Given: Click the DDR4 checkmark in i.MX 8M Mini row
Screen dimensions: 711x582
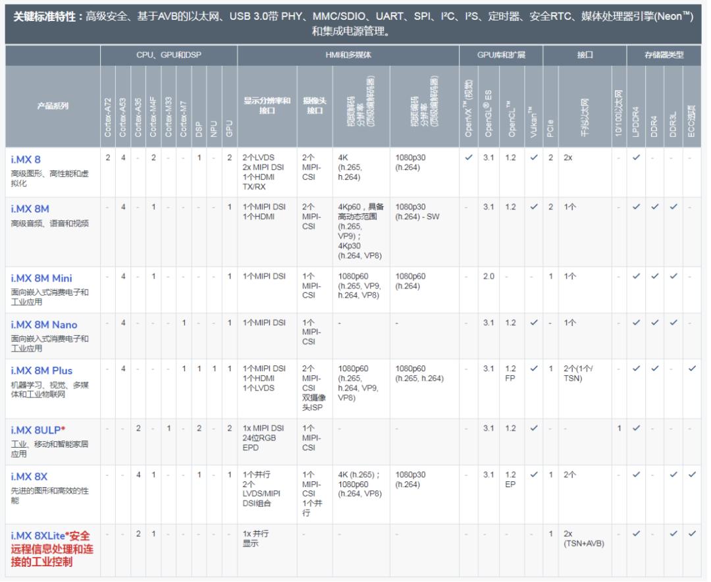Looking at the screenshot, I should [655, 277].
